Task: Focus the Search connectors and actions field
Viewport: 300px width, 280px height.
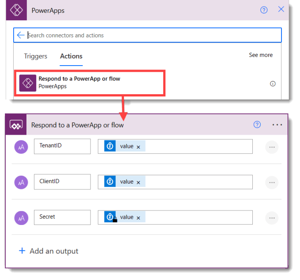Action: click(147, 35)
